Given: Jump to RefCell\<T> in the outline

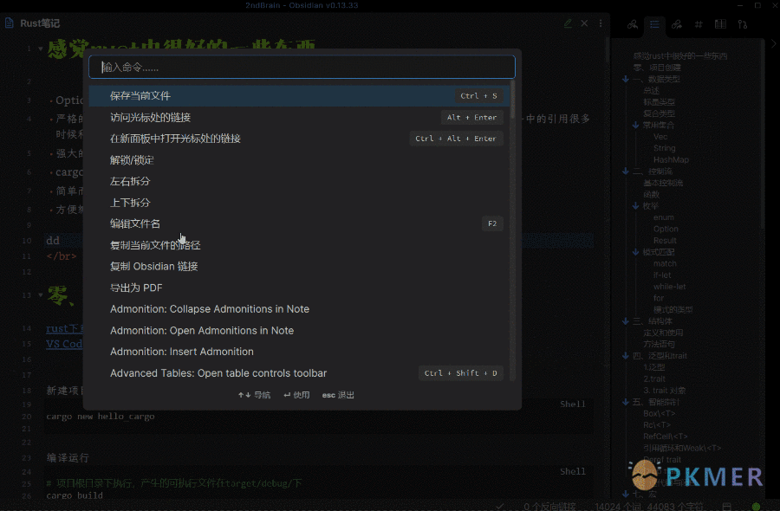Looking at the screenshot, I should pos(665,437).
